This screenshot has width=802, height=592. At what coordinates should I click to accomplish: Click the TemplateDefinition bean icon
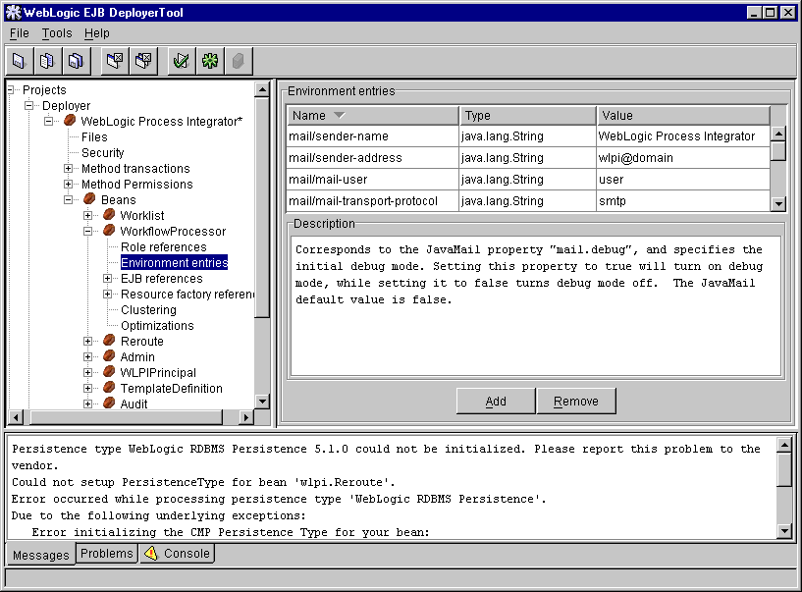click(108, 388)
